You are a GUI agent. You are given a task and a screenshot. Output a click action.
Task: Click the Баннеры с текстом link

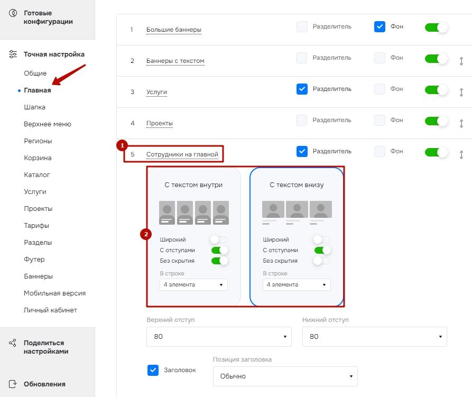[x=175, y=61]
